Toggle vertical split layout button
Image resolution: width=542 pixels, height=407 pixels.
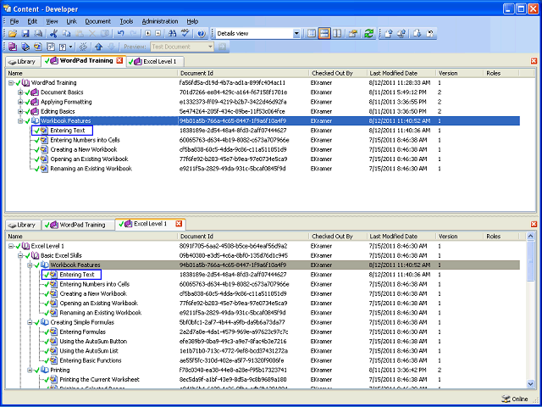pos(337,34)
